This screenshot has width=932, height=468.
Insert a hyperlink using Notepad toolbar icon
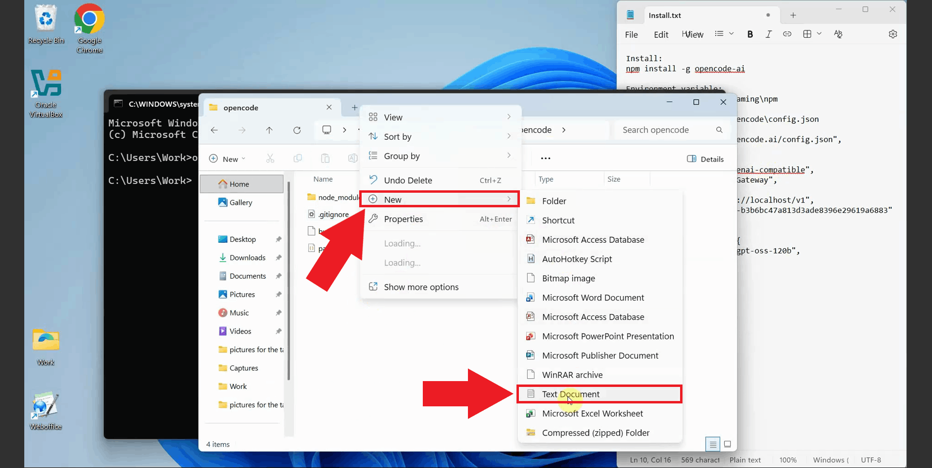pos(787,34)
